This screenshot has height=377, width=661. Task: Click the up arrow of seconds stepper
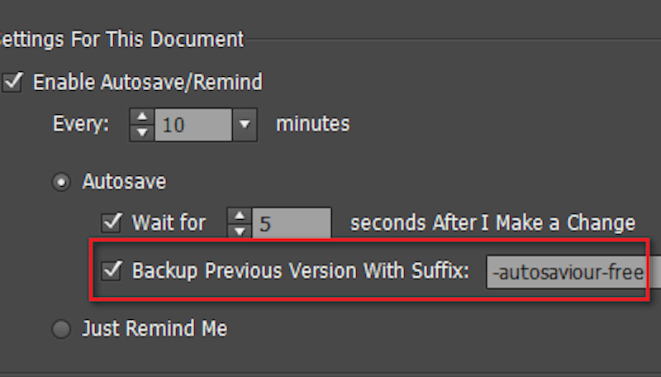[x=240, y=216]
